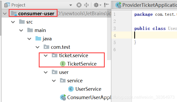Click the Project view icon in the panel header

(7, 5)
